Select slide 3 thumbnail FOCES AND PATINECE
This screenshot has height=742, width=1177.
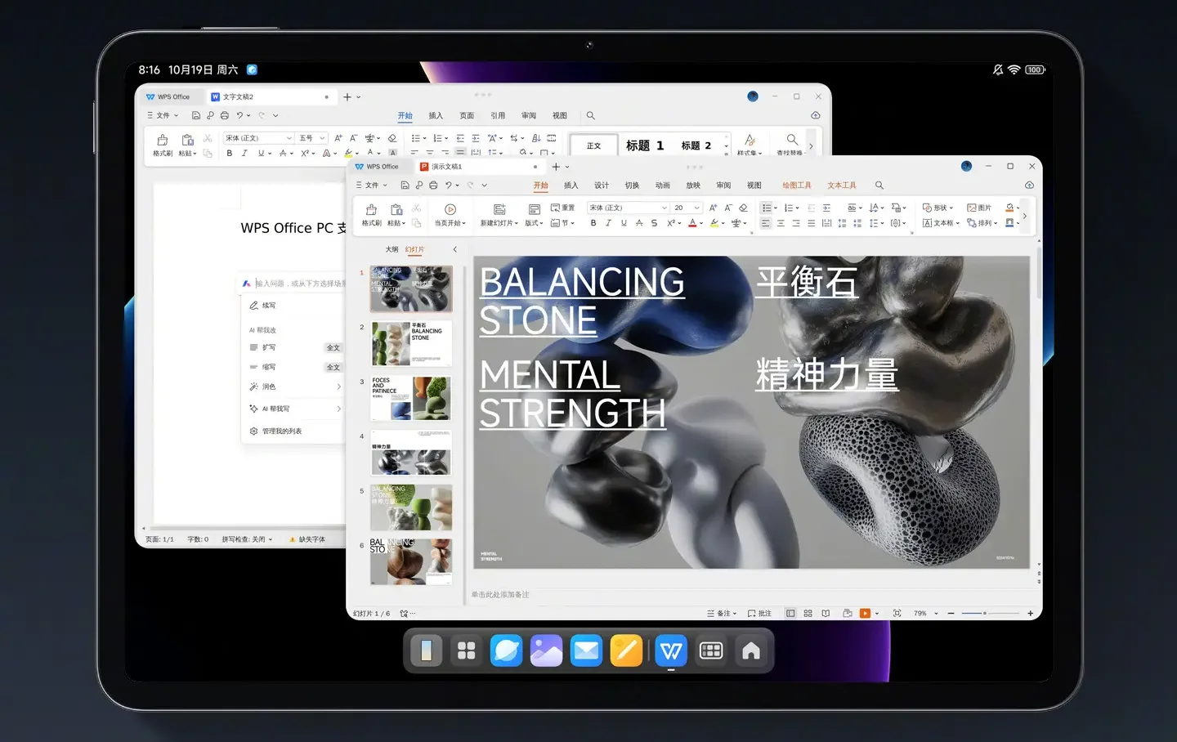point(411,398)
